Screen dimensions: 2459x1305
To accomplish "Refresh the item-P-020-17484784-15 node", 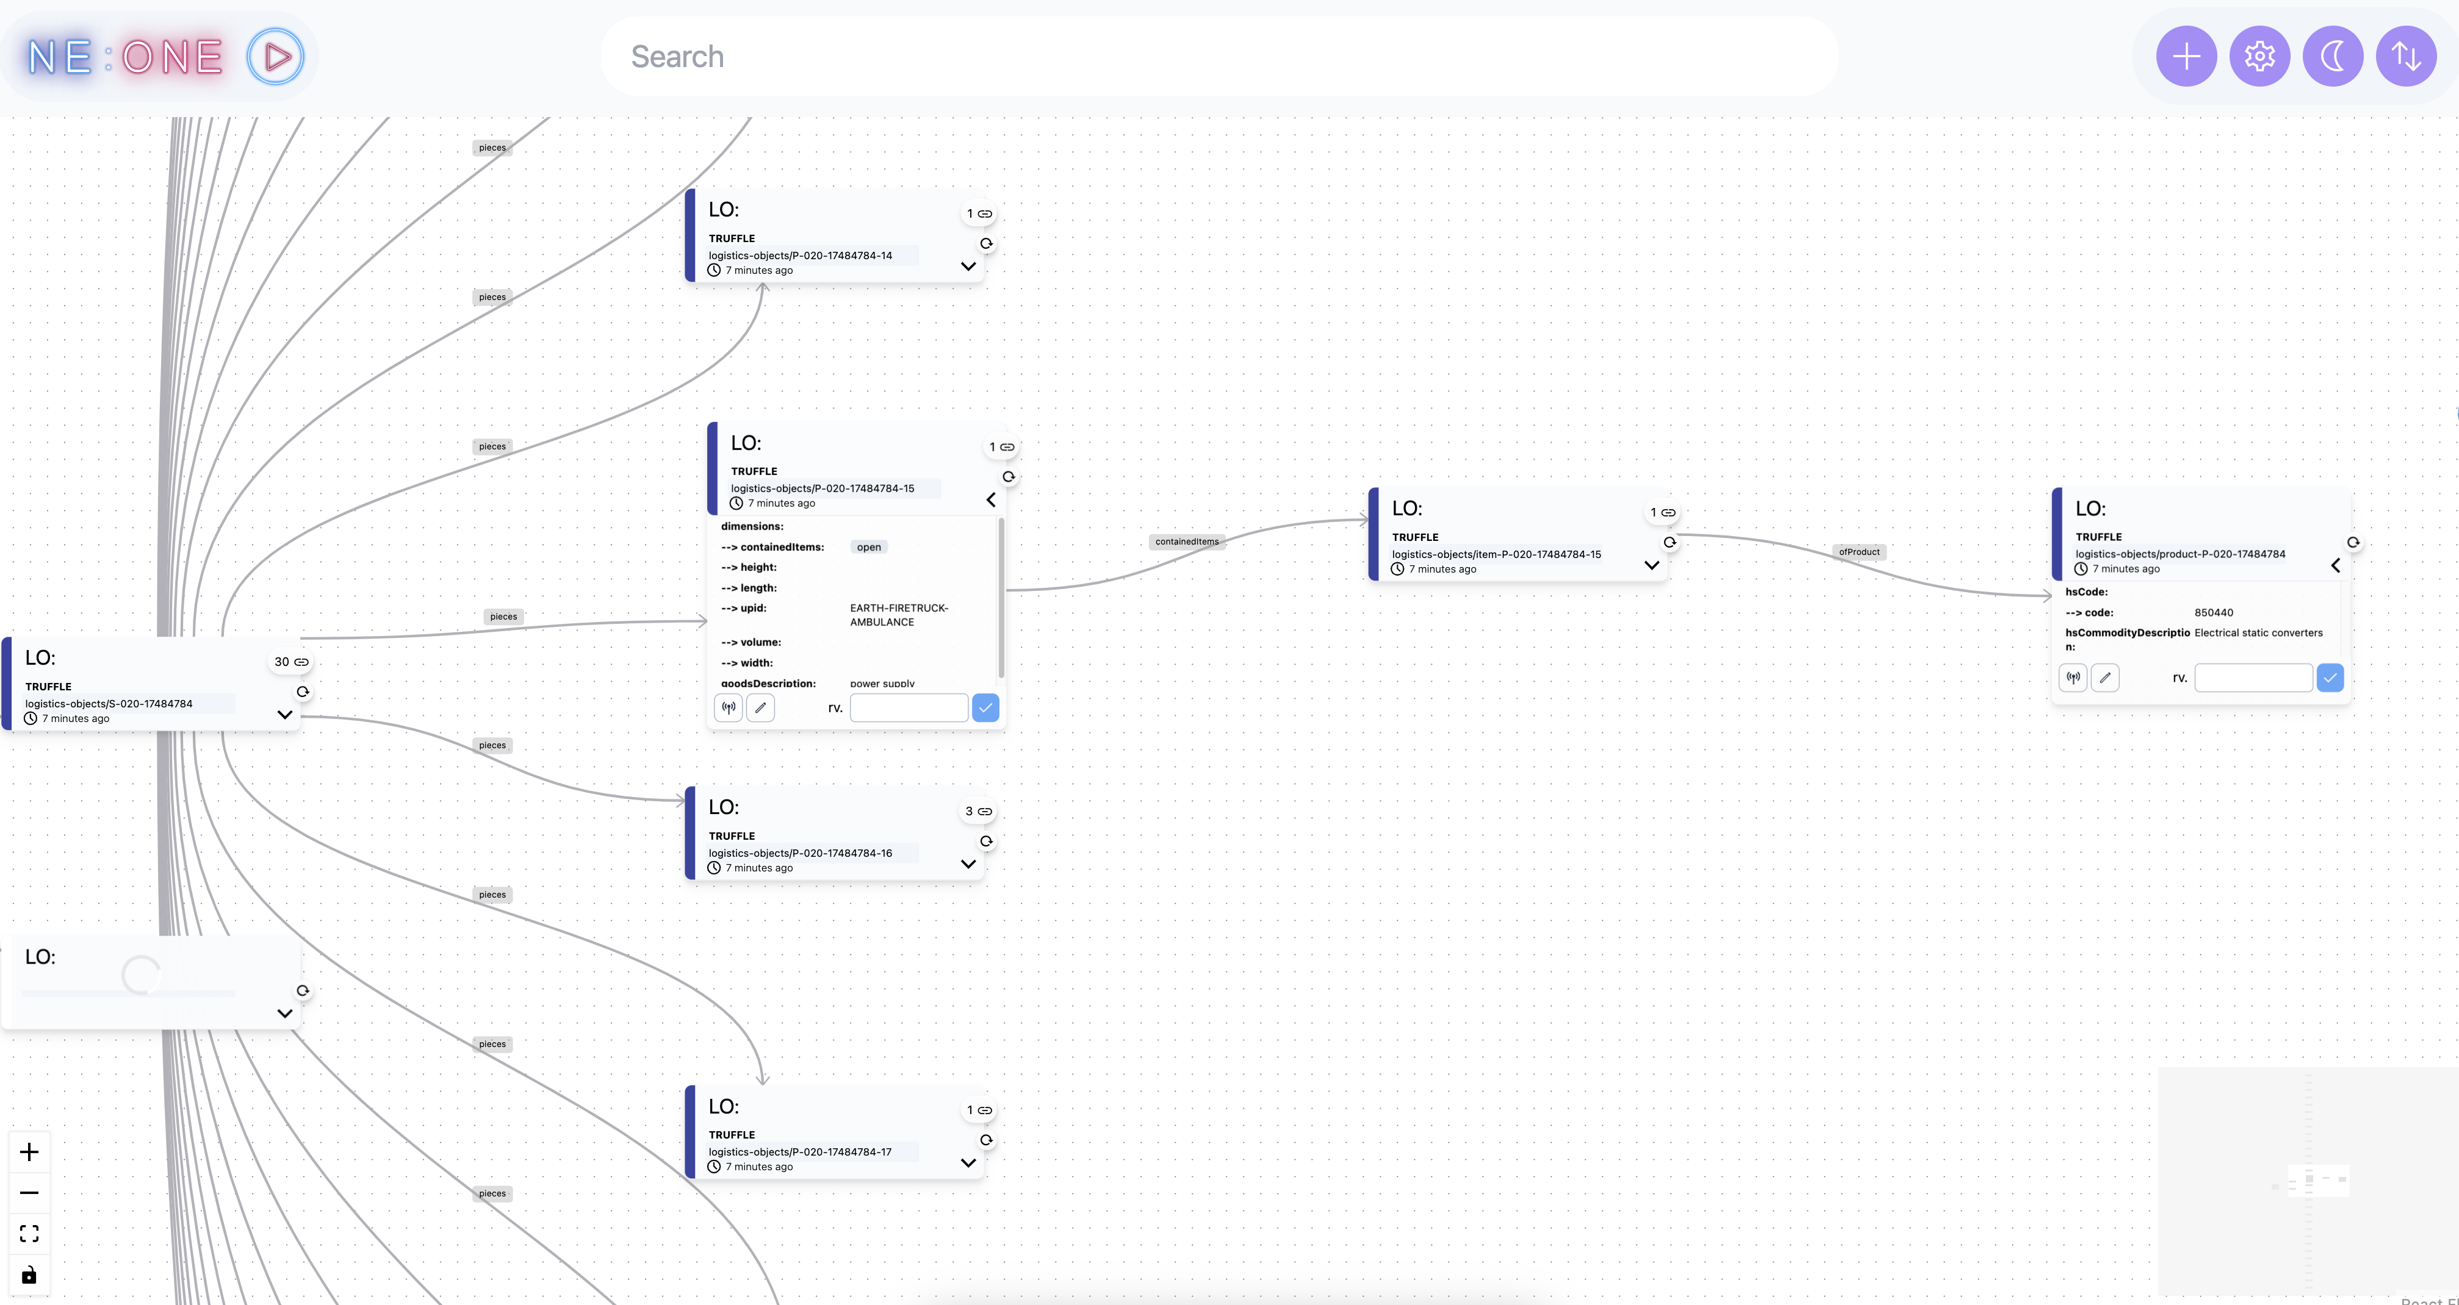I will pos(1669,543).
